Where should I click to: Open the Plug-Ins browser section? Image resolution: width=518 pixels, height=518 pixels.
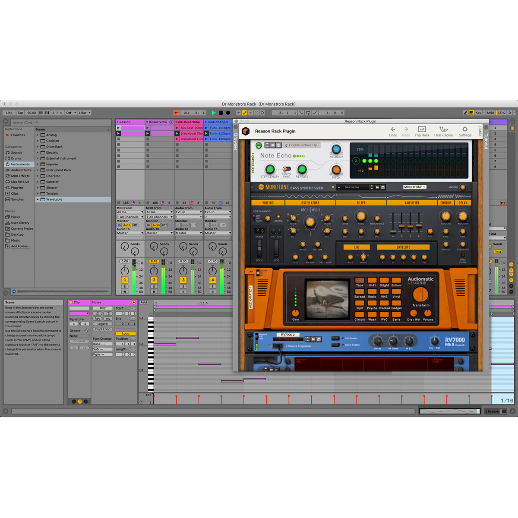(x=16, y=187)
